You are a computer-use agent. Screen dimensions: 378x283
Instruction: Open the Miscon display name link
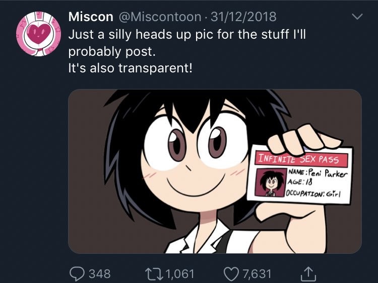pyautogui.click(x=91, y=17)
